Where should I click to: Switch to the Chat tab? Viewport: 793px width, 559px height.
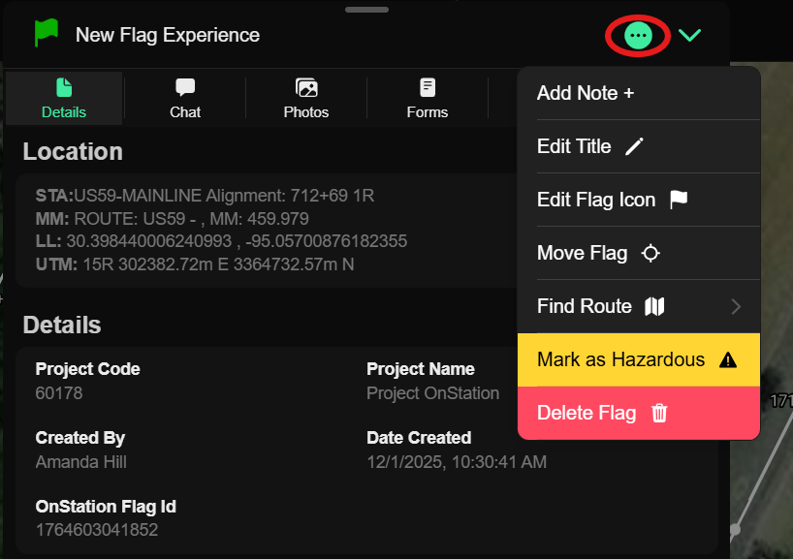pyautogui.click(x=185, y=99)
